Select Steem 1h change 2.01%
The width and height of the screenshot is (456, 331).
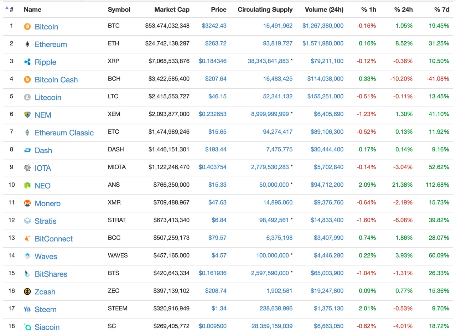(368, 308)
